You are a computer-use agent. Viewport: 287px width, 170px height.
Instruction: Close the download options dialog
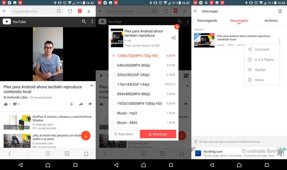(177, 27)
